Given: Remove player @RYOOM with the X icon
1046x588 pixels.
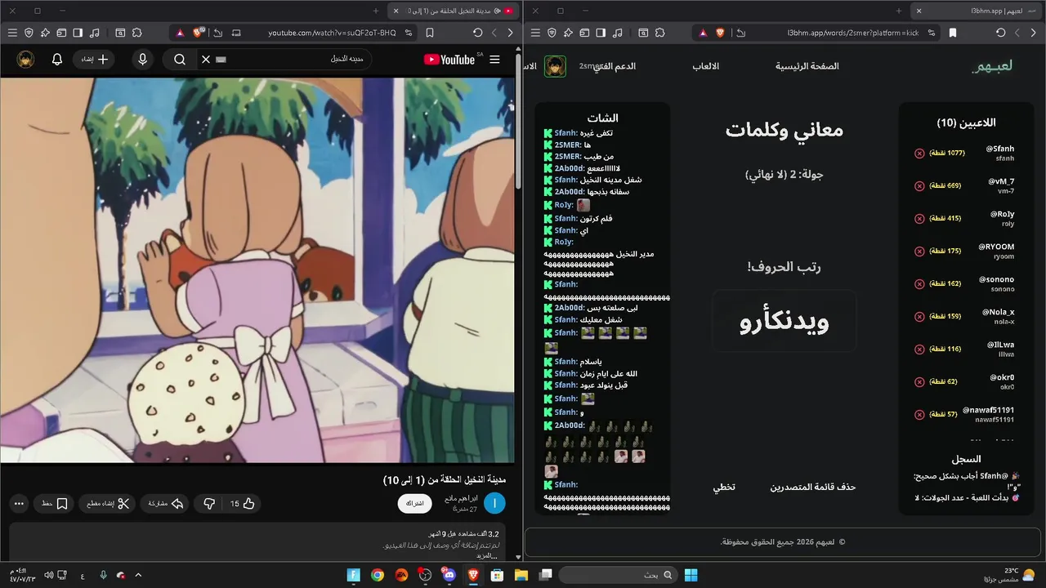Looking at the screenshot, I should [919, 251].
